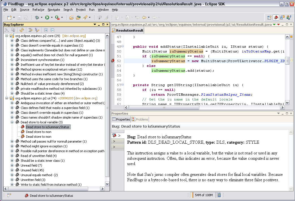Click the green Run button icon
This screenshot has height=201, width=295.
[47, 18]
